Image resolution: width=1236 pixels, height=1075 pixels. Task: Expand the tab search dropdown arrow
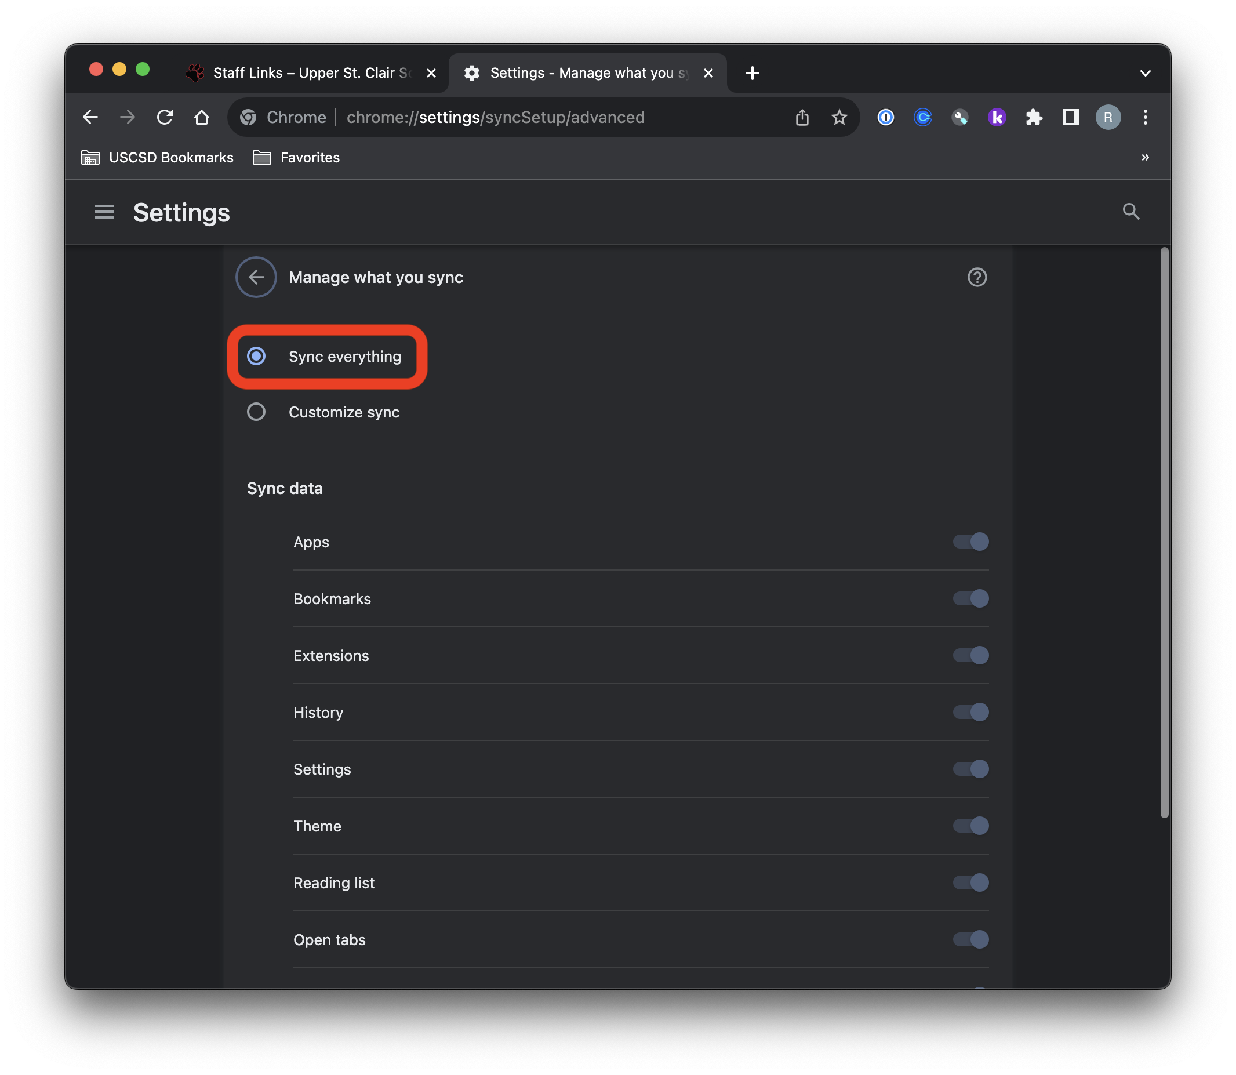coord(1146,73)
